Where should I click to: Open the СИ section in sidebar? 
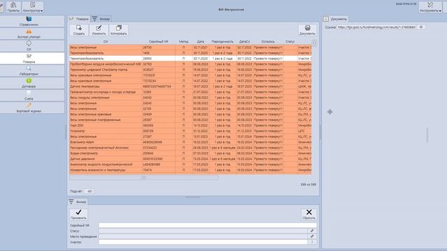29,46
